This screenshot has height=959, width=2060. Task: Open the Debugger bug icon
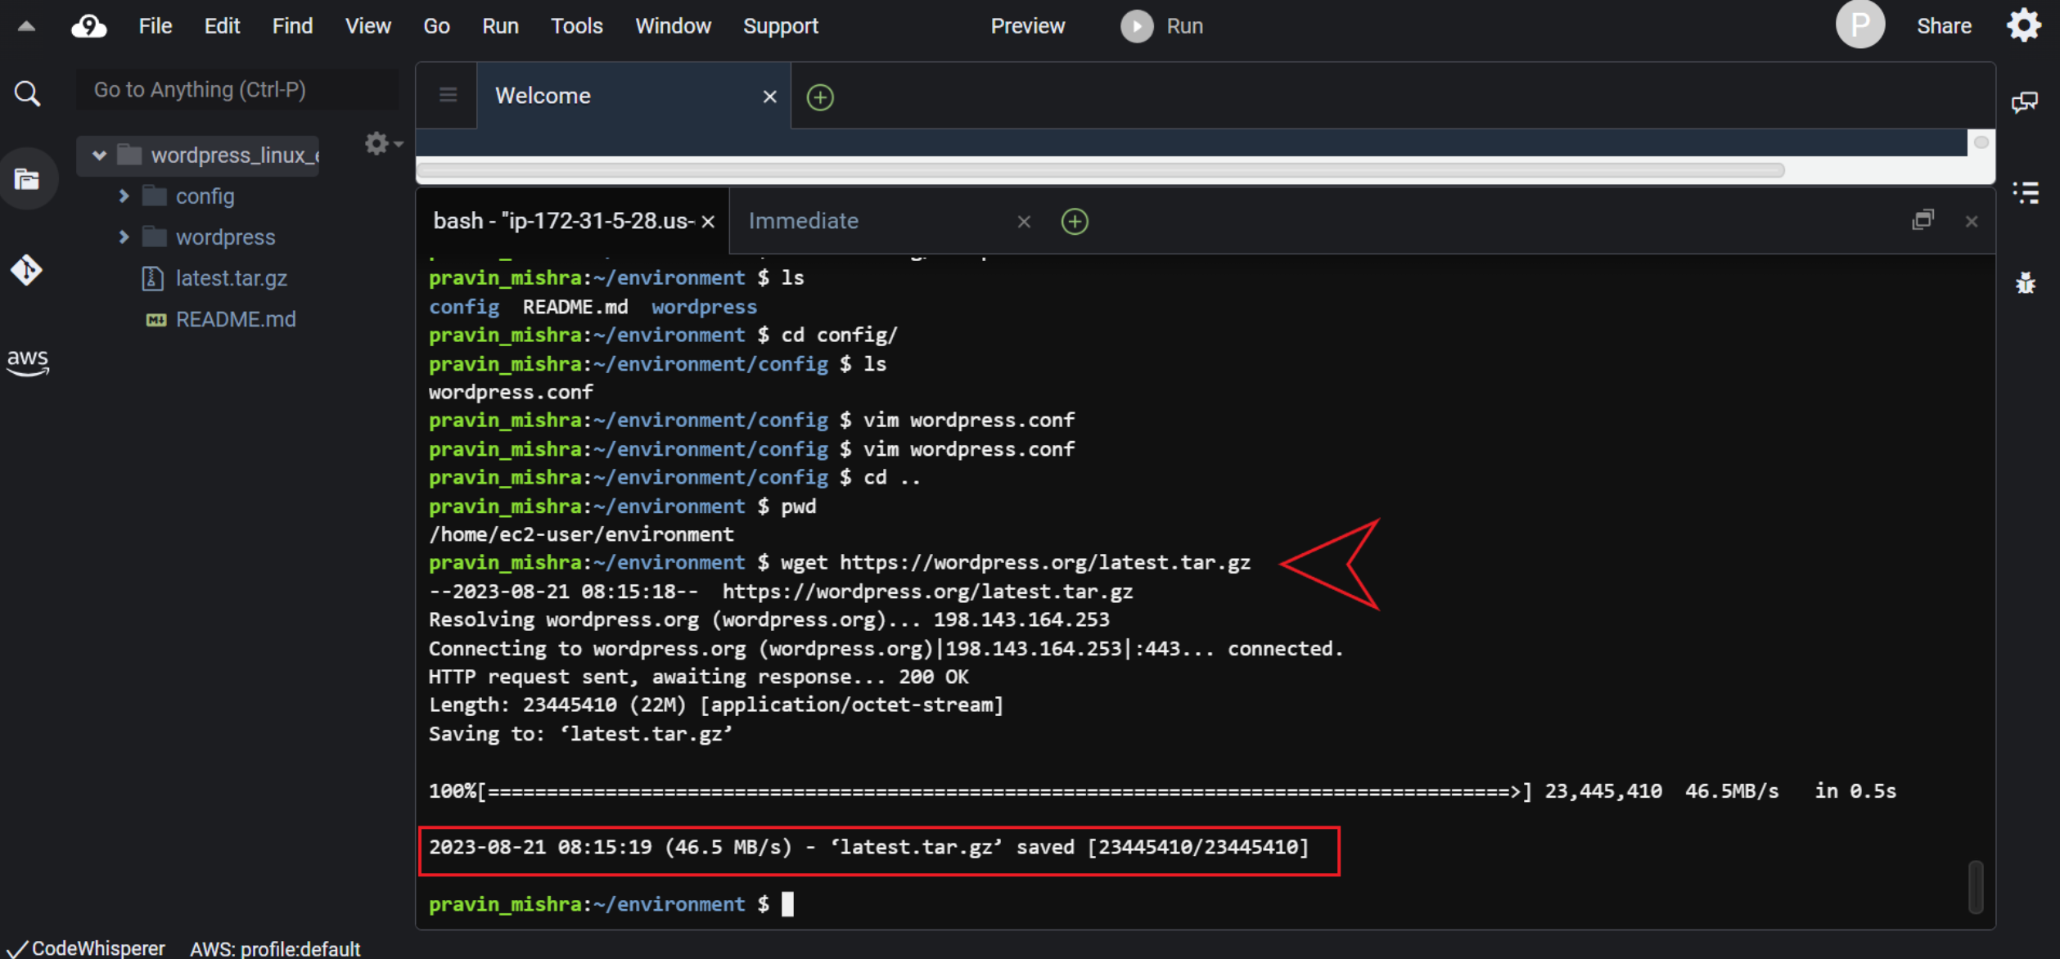coord(2025,283)
